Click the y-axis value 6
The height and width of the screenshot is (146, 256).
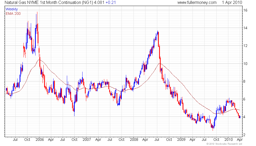245,99
